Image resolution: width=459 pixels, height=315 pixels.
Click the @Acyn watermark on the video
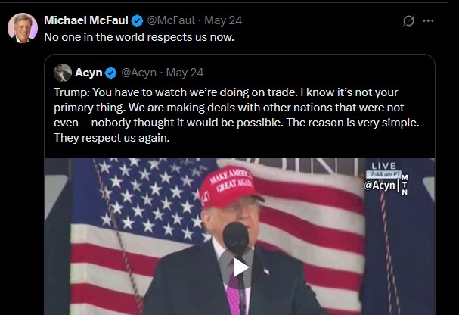(x=380, y=186)
